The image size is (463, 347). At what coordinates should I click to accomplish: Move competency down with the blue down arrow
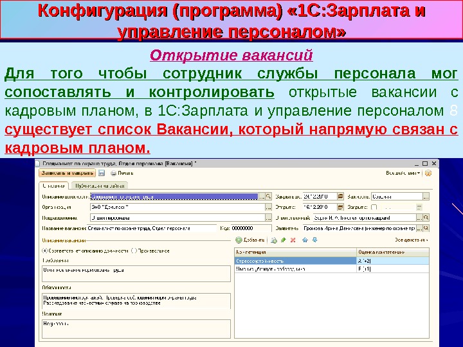[314, 240]
